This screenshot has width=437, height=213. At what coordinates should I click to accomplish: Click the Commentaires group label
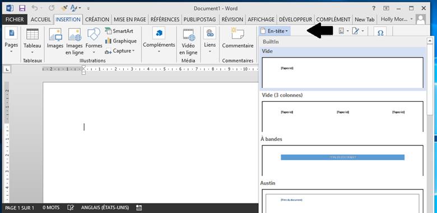[238, 60]
